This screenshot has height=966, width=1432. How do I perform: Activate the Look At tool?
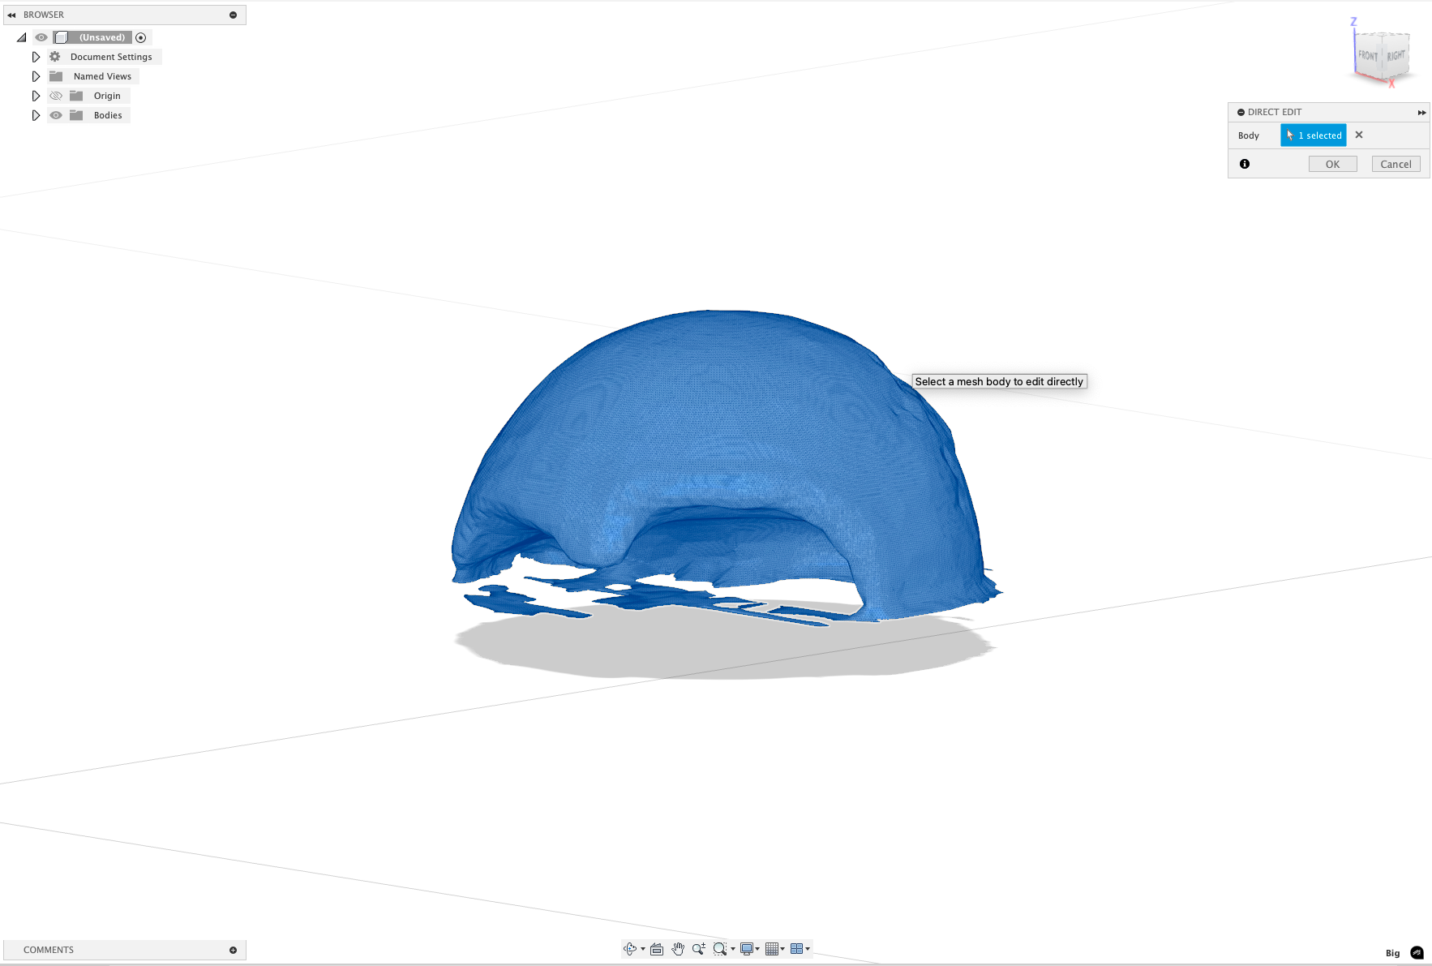tap(657, 949)
